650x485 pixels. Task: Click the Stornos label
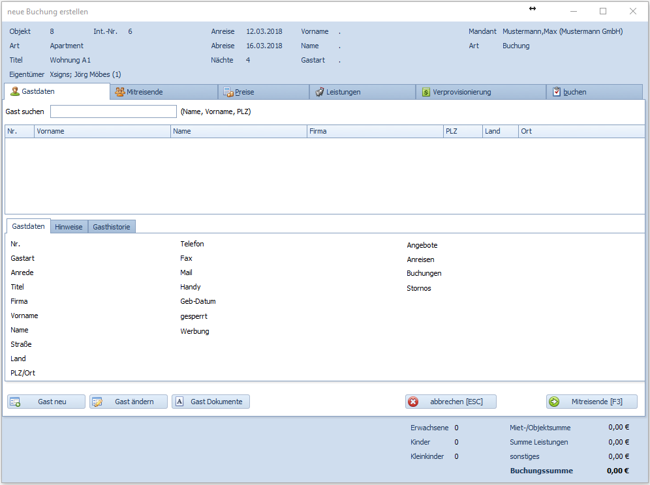point(419,288)
